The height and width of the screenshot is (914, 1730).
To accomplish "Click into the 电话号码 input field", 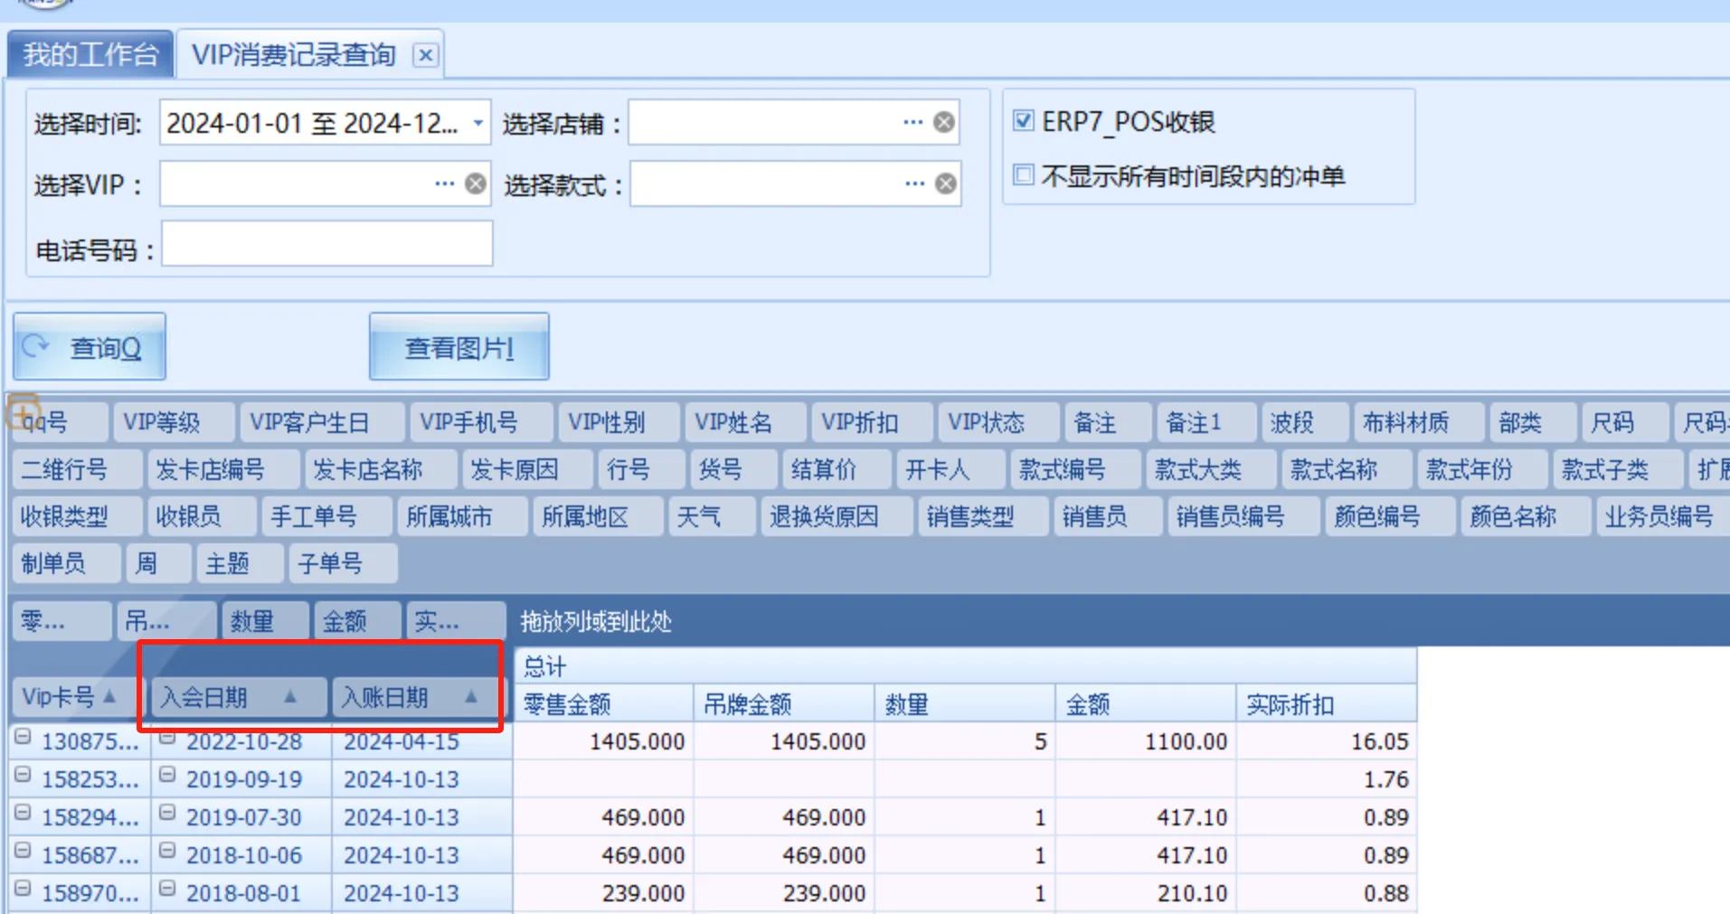I will [326, 244].
